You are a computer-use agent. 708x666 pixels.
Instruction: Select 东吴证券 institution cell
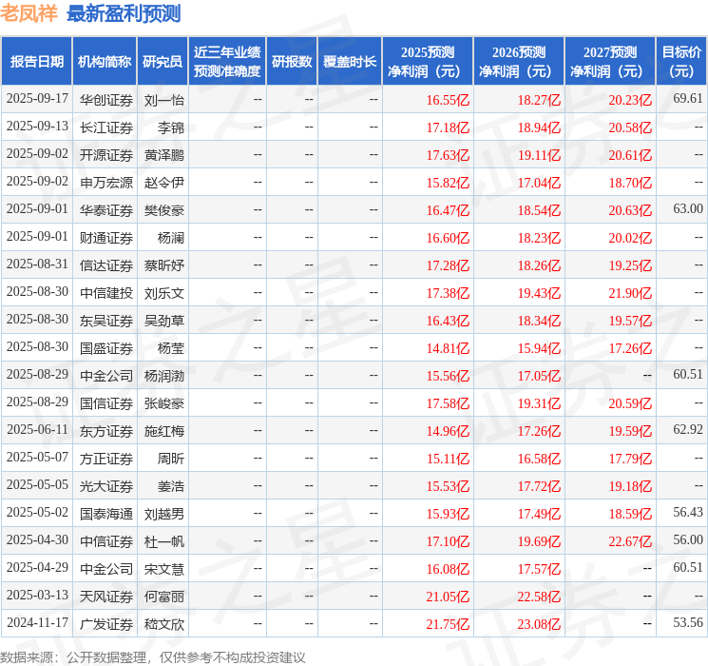pos(106,321)
